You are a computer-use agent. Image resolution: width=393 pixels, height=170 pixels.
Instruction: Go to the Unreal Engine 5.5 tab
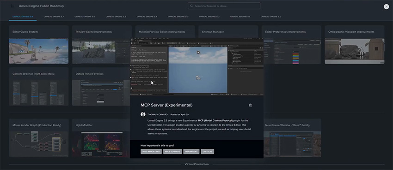coord(116,17)
